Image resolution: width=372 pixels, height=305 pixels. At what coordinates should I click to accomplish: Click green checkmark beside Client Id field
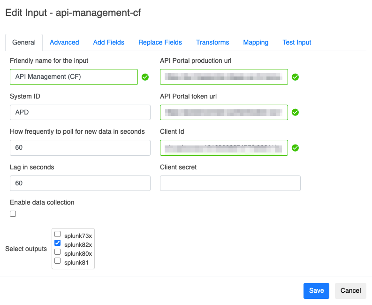[x=295, y=148]
